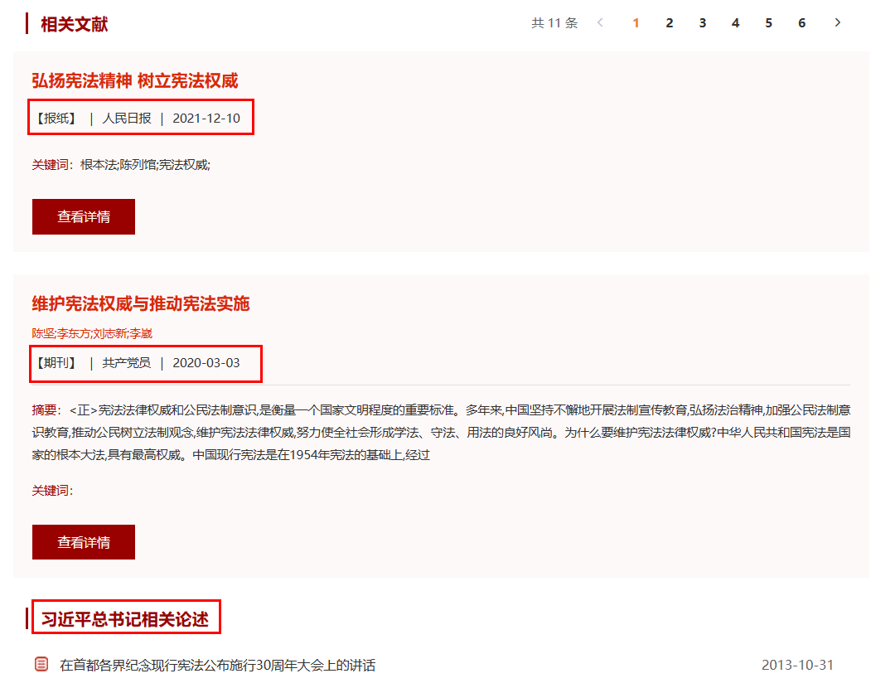
Task: Click 查看详情 under the 维护宪法权威 article
Action: point(84,542)
